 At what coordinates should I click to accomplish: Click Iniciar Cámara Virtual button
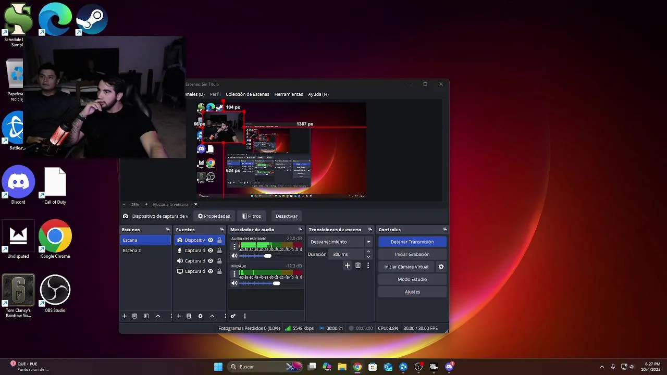tap(406, 267)
